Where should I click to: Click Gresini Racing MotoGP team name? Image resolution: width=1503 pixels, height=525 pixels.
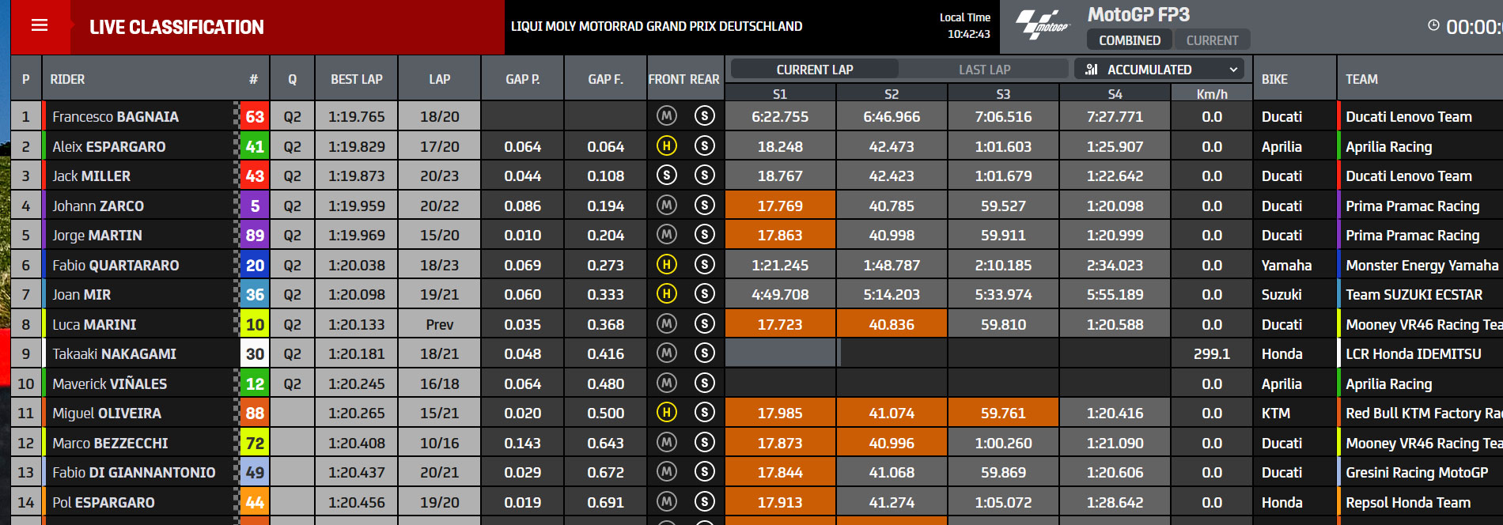pyautogui.click(x=1417, y=472)
